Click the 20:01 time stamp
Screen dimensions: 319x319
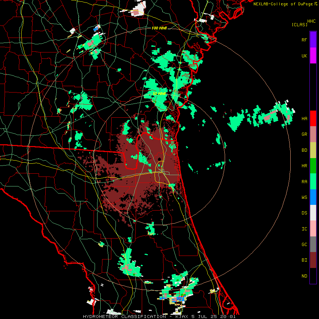point(228,317)
